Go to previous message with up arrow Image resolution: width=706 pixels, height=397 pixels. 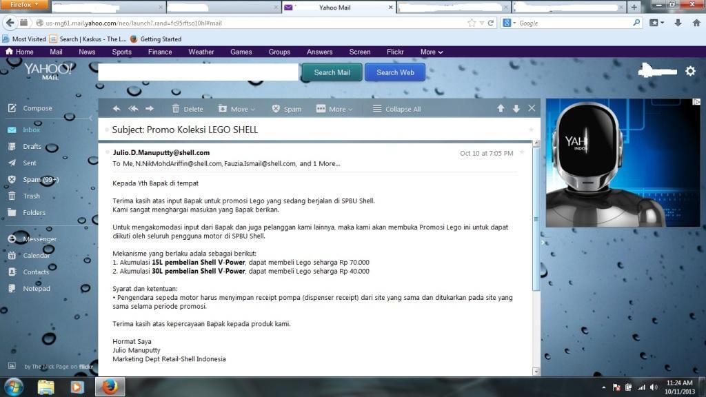coord(501,109)
